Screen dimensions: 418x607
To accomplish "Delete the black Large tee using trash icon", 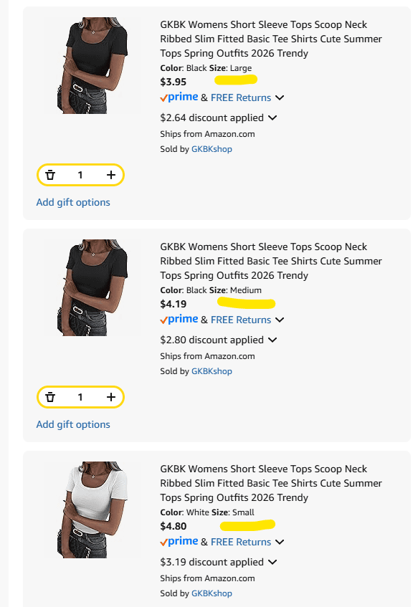I will 49,174.
